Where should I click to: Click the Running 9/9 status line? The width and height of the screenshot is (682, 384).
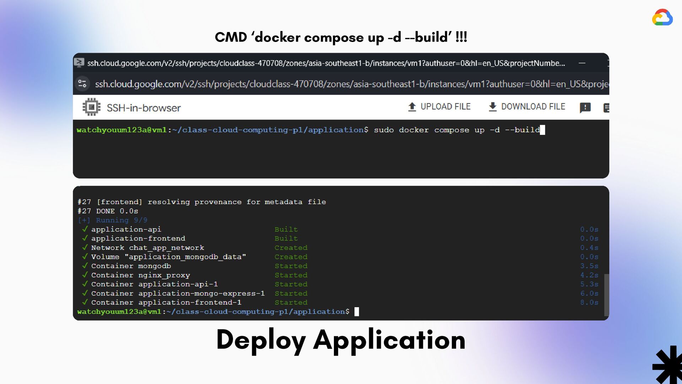pyautogui.click(x=112, y=220)
